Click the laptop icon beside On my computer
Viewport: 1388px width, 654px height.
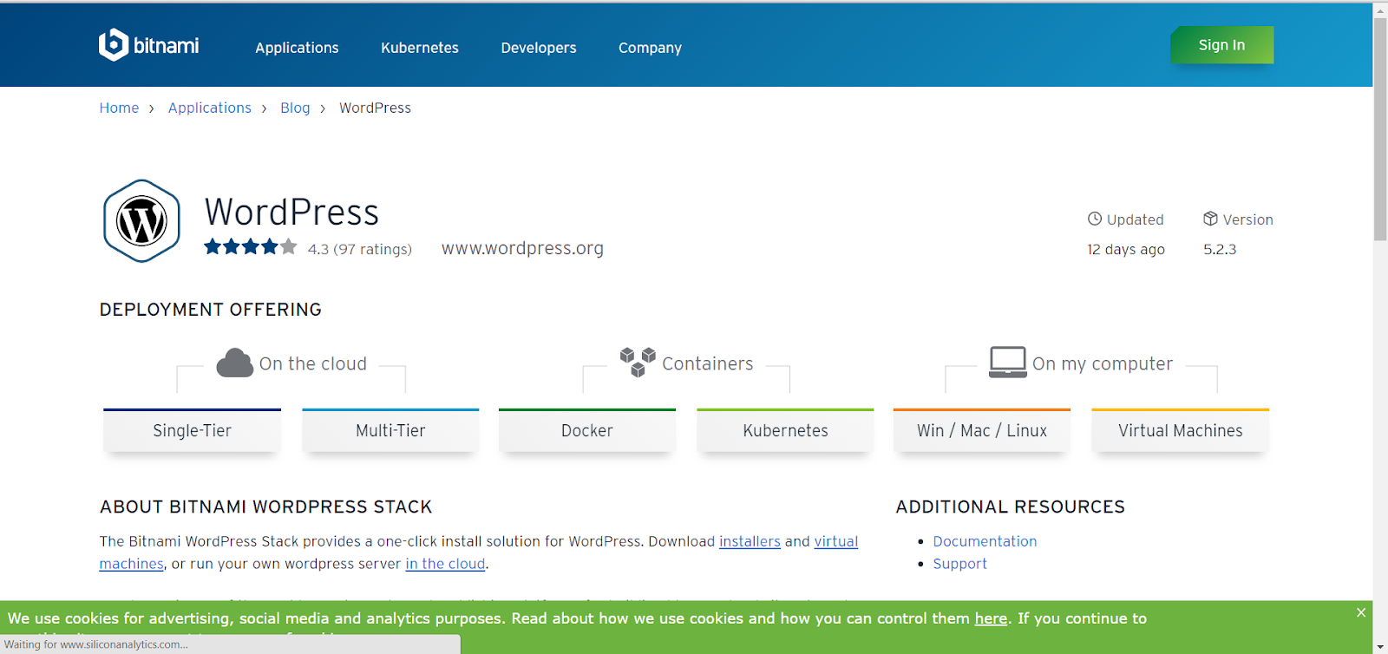pyautogui.click(x=1008, y=363)
